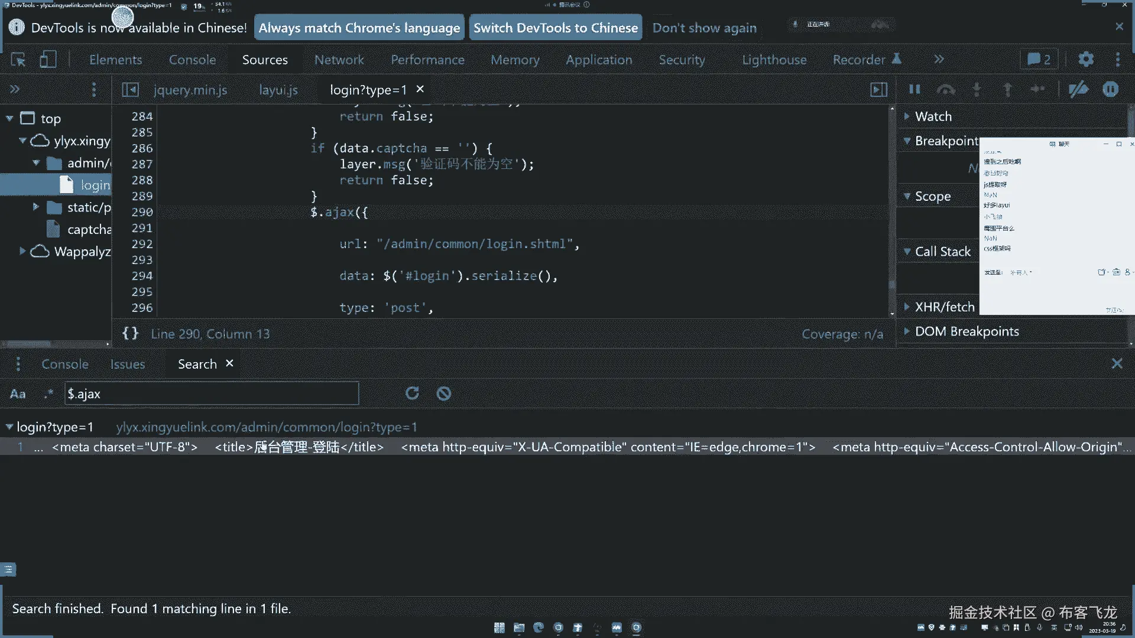Toggle deactivate breakpoints icon

(1078, 89)
